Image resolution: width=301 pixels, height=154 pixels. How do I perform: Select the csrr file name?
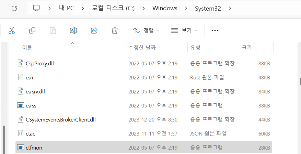tap(30, 77)
